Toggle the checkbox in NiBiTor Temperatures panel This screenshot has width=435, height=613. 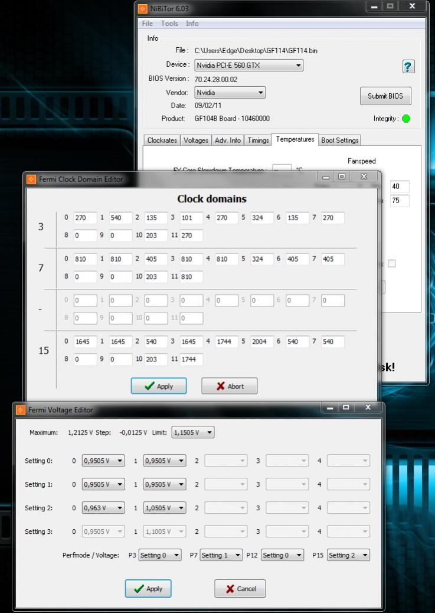tap(391, 263)
